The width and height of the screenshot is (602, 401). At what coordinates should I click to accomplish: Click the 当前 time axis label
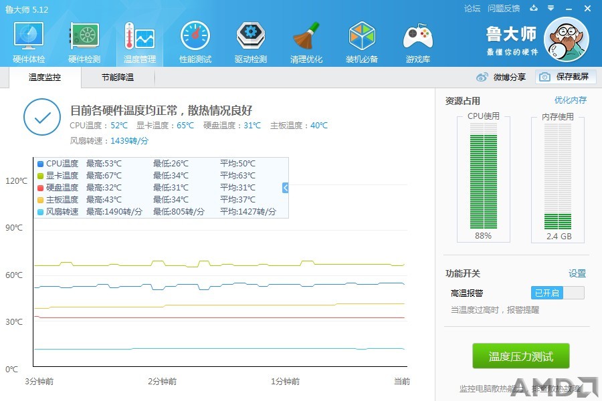pyautogui.click(x=402, y=382)
